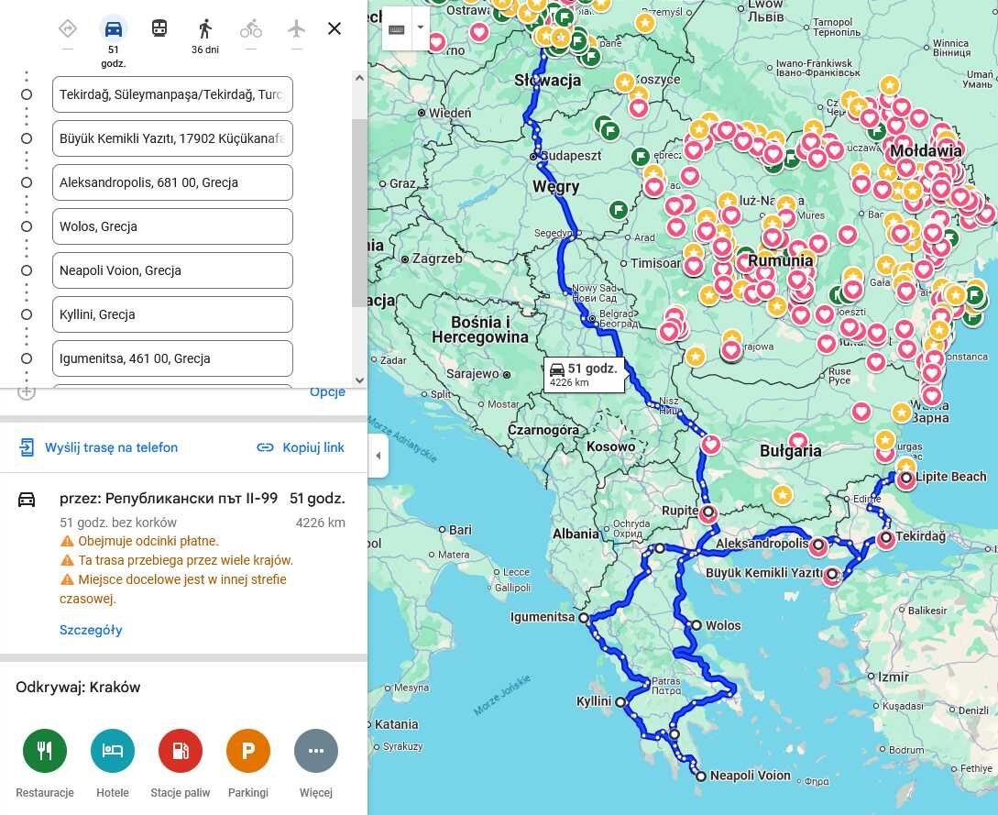
Task: Open Szczegóły of the route
Action: coord(91,630)
